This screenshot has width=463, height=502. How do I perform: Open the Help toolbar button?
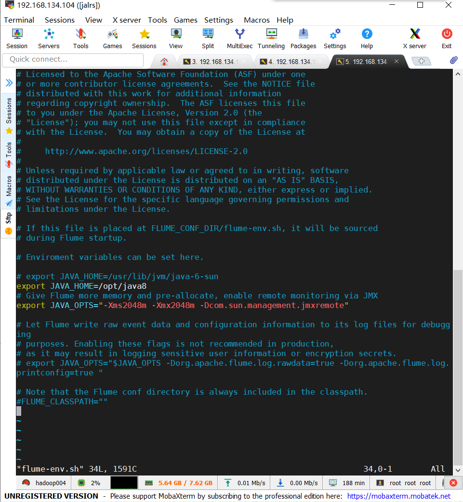point(367,39)
